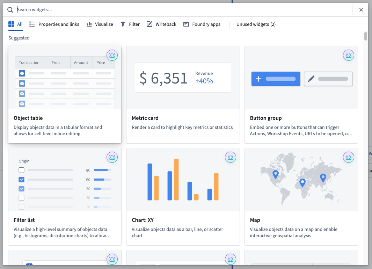Click the checked box beside value 30
The height and width of the screenshot is (269, 372).
tap(21, 189)
